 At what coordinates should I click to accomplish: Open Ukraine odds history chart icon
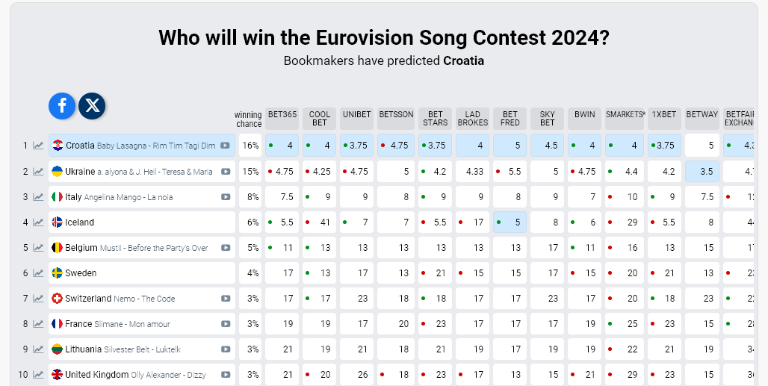[x=38, y=172]
